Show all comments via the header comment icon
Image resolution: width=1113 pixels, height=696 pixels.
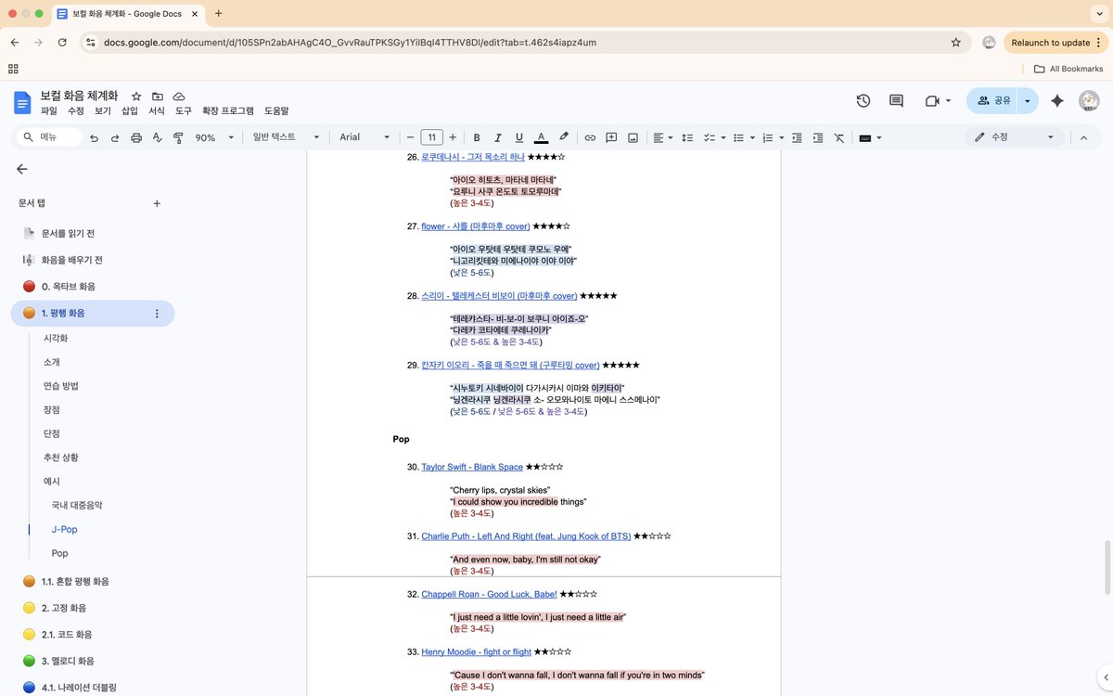point(896,100)
